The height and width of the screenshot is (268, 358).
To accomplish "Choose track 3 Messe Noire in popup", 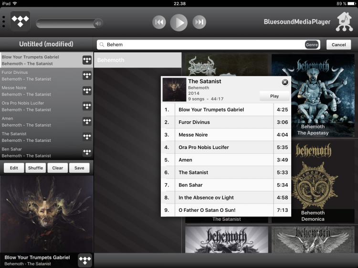I will pyautogui.click(x=226, y=135).
